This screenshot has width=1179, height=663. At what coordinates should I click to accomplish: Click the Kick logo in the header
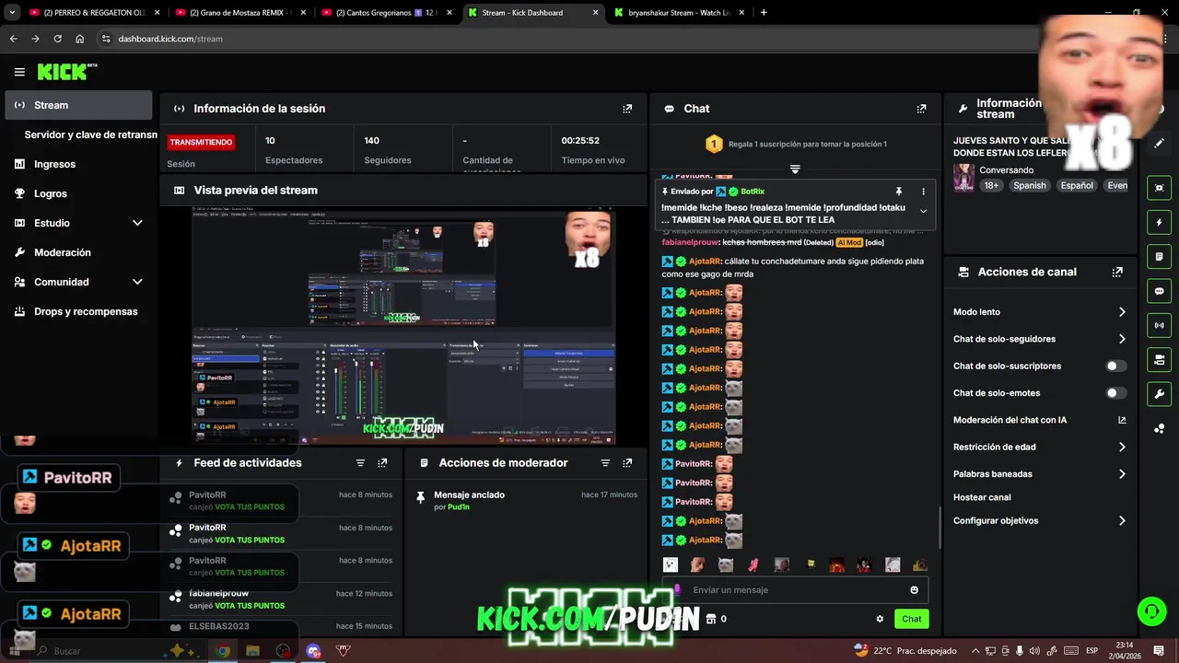click(x=66, y=72)
